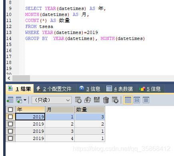
Task: Click the 数量 column header
Action: [x=90, y=110]
